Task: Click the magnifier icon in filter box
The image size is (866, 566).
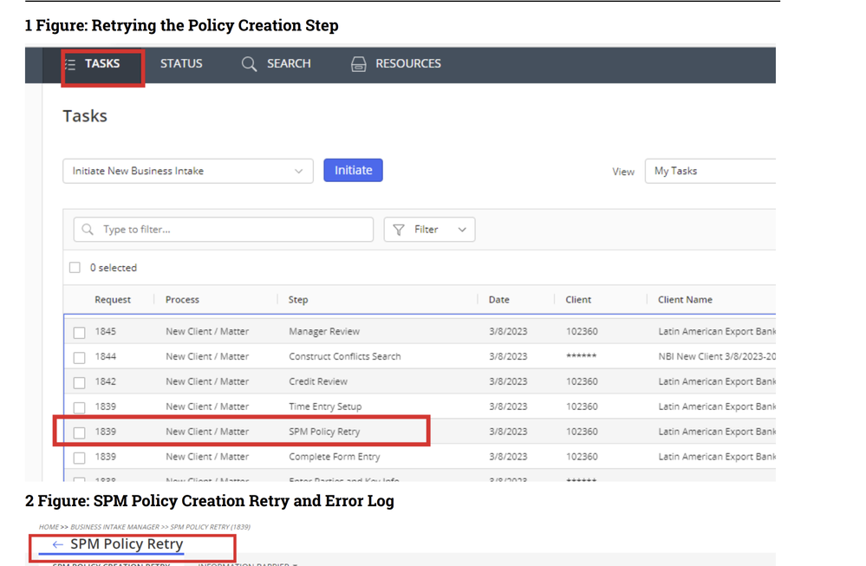Action: (x=88, y=229)
